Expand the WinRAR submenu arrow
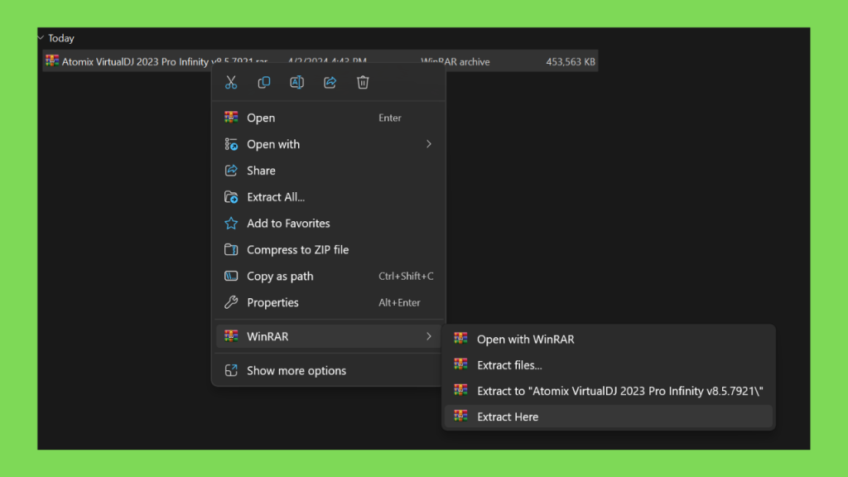The height and width of the screenshot is (477, 848). (429, 336)
